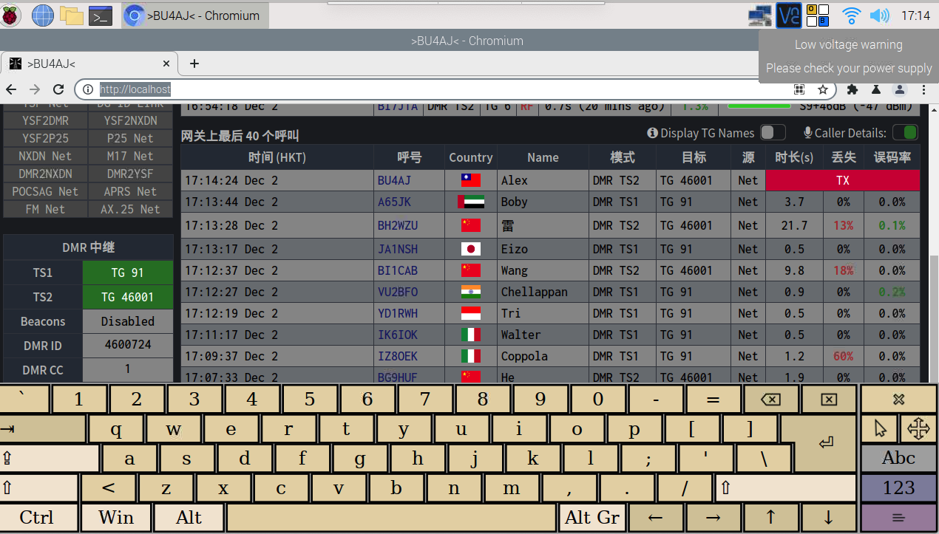Switch the keyboard to the 123 layout
This screenshot has width=939, height=534.
898,488
